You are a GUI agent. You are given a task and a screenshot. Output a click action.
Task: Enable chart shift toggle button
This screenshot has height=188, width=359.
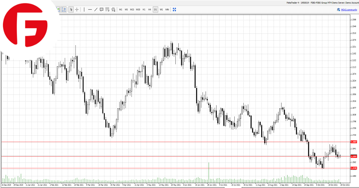[x=64, y=9]
